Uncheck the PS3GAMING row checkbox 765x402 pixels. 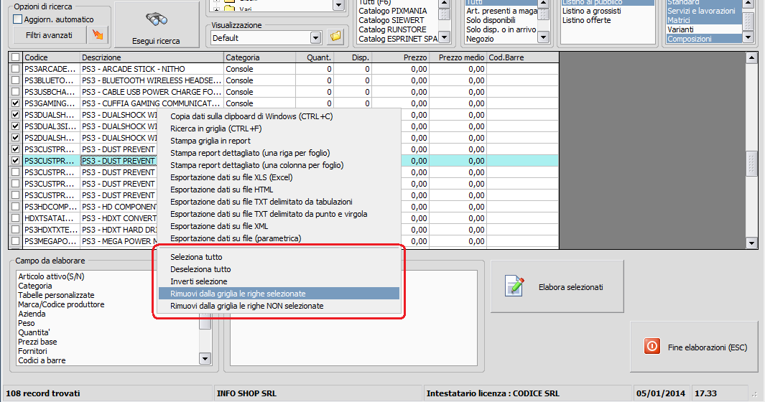point(16,103)
